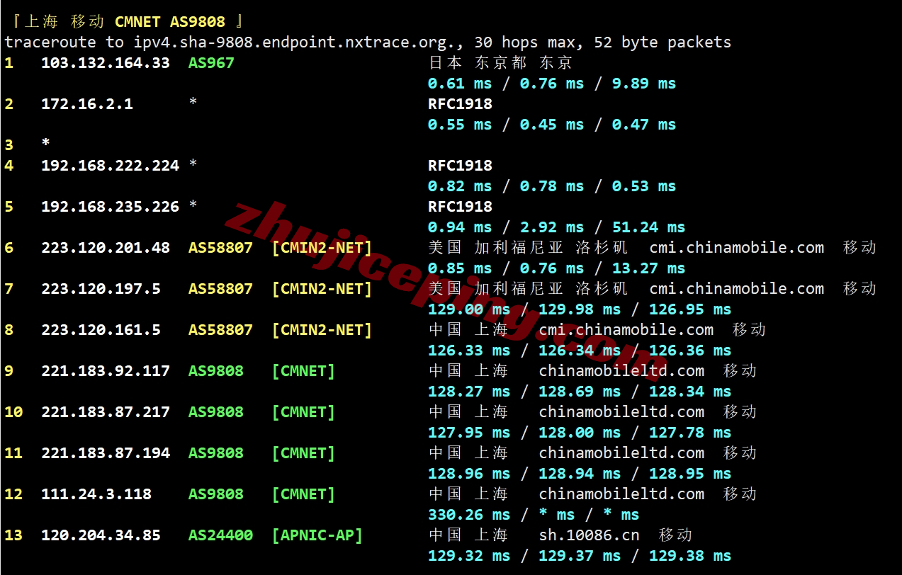Select hop 2 IP 172.16.2.1

click(87, 104)
